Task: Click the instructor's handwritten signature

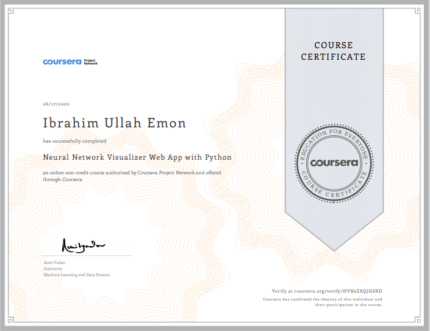Action: click(84, 245)
